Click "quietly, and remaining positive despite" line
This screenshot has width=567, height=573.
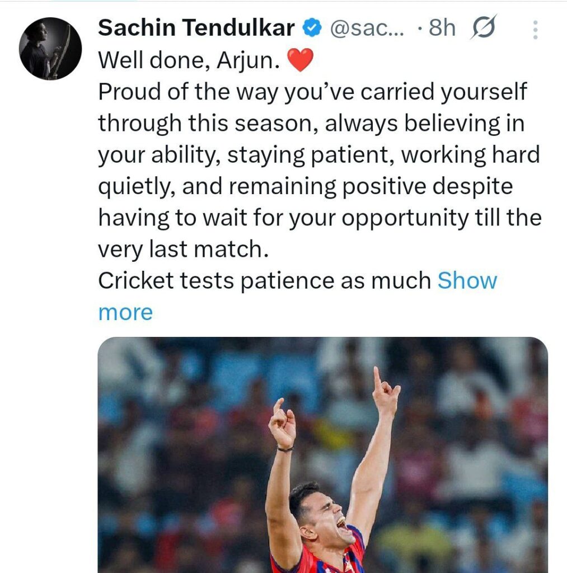click(x=305, y=187)
